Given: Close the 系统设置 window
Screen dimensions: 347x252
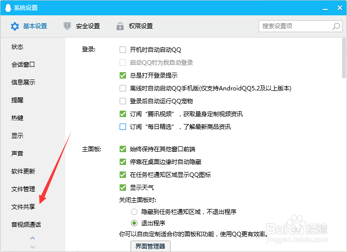Looking at the screenshot, I should point(340,8).
